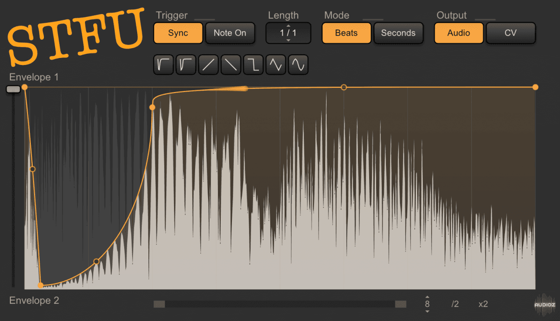The height and width of the screenshot is (321, 560).
Task: Halve the grid with /2
Action: click(455, 304)
